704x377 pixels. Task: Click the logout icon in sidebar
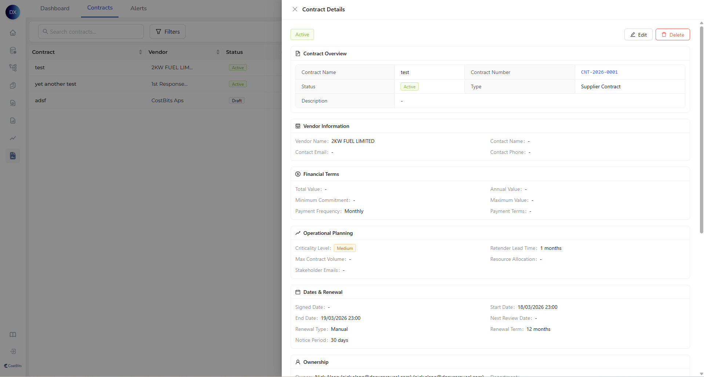pyautogui.click(x=13, y=351)
